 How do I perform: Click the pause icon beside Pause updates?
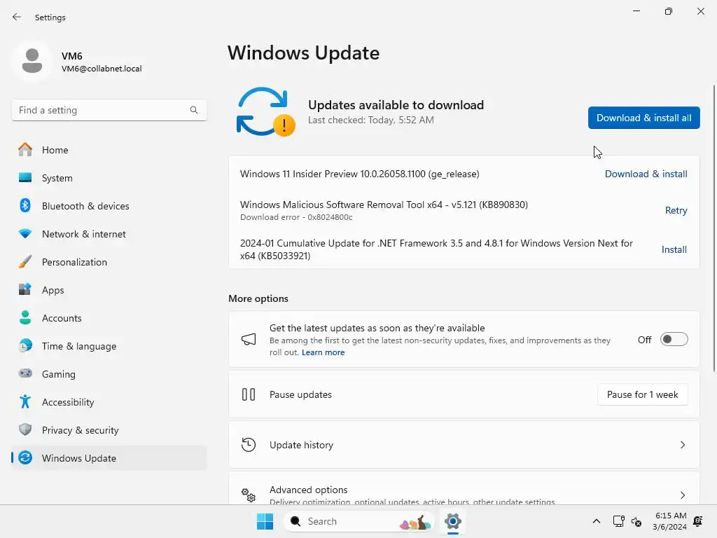(249, 394)
